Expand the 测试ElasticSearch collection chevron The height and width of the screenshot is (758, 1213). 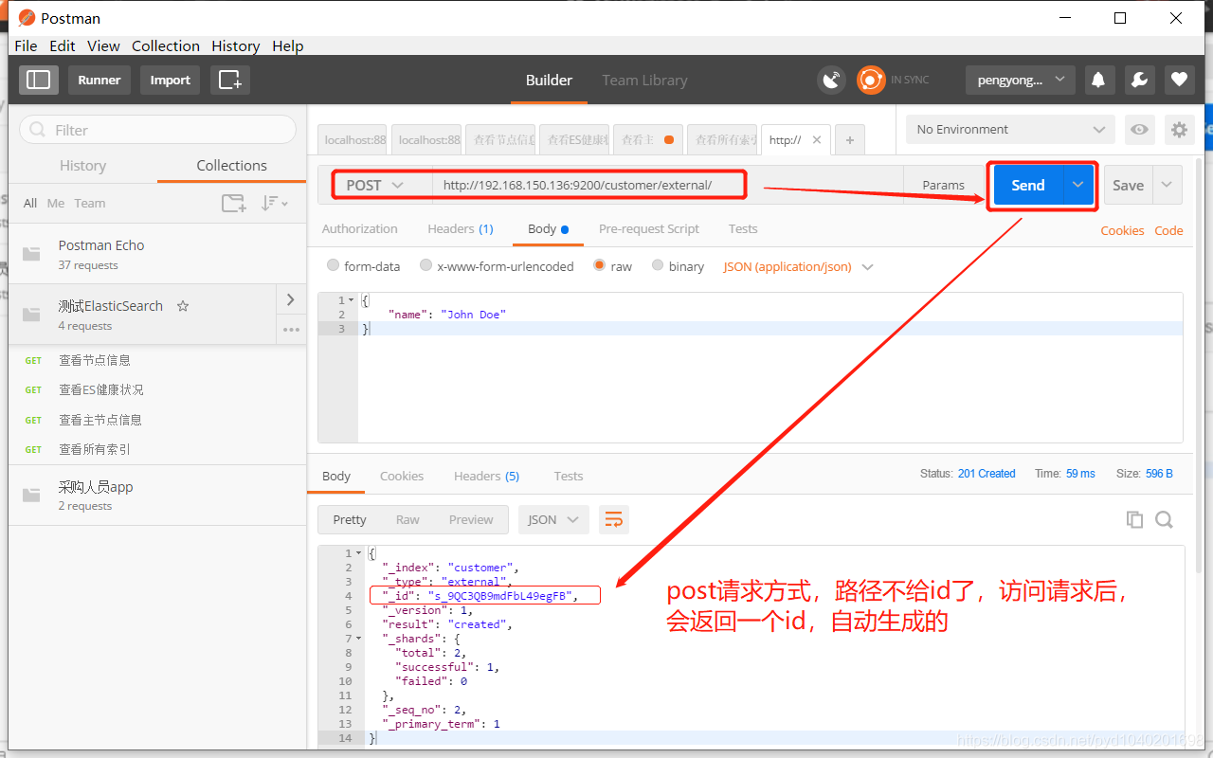290,299
